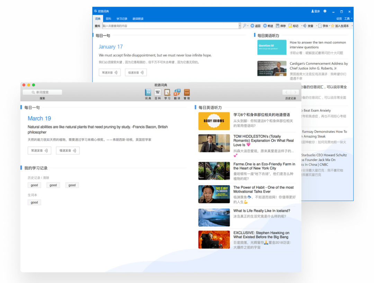Select 翻译朗读 tab in Windows window
Image resolution: width=374 pixels, height=283 pixels.
tap(138, 19)
